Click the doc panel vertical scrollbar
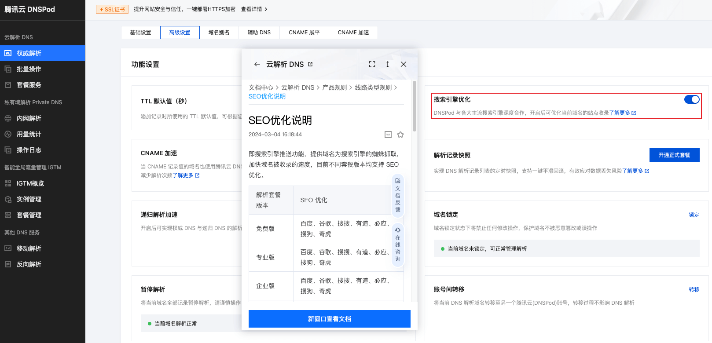The height and width of the screenshot is (343, 712). pos(414,106)
